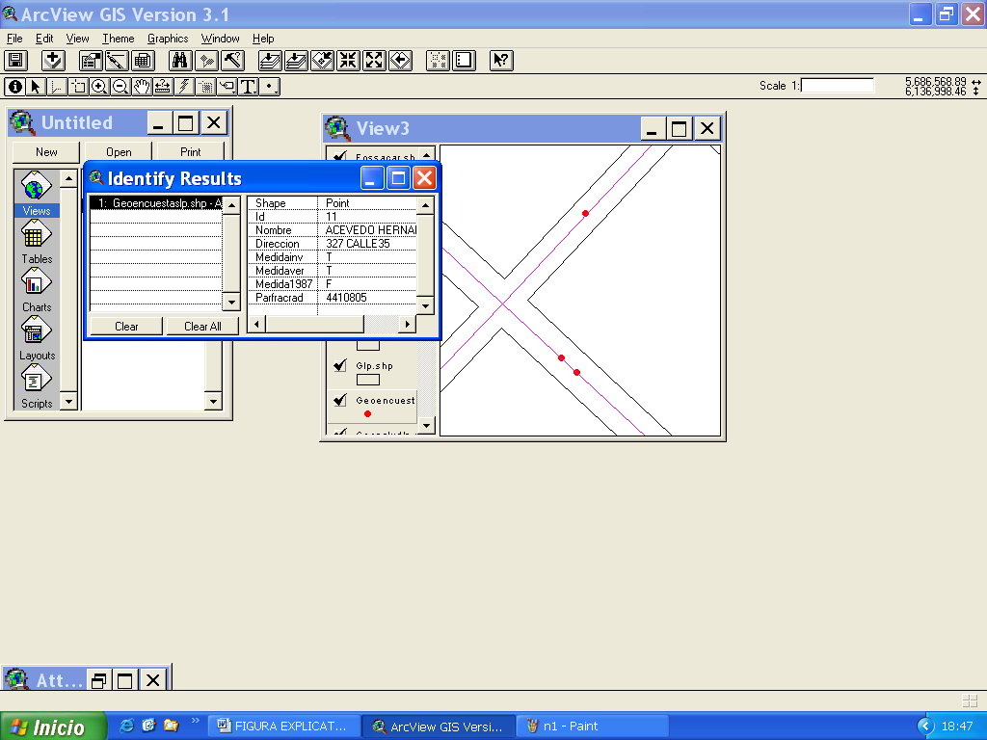Image resolution: width=987 pixels, height=740 pixels.
Task: Select the Zoom Out magnifier tool
Action: click(120, 86)
